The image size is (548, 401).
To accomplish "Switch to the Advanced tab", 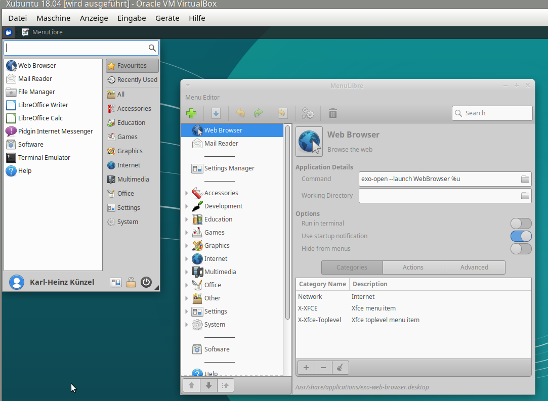I will [x=474, y=268].
